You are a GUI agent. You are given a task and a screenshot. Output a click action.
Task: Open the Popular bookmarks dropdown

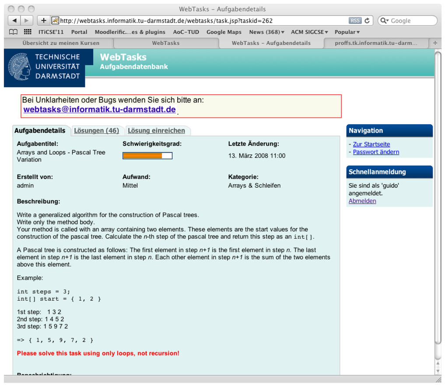click(347, 32)
